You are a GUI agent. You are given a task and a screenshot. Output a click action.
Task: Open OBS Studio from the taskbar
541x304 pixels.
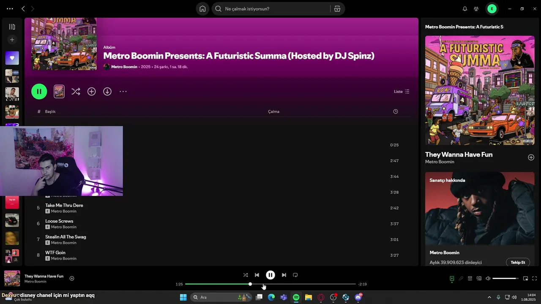[333, 297]
